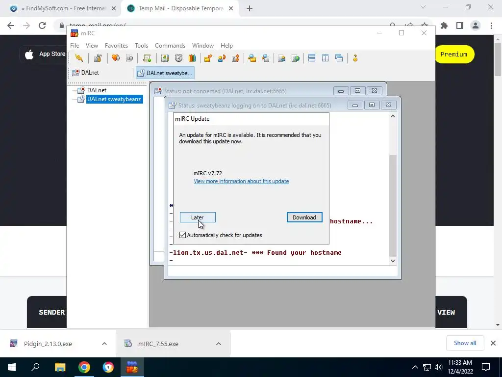502x377 pixels.
Task: Expand mIRC_7.55.exe download options
Action: click(219, 344)
